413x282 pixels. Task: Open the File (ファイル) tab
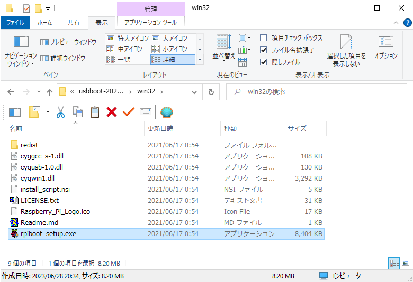point(15,23)
